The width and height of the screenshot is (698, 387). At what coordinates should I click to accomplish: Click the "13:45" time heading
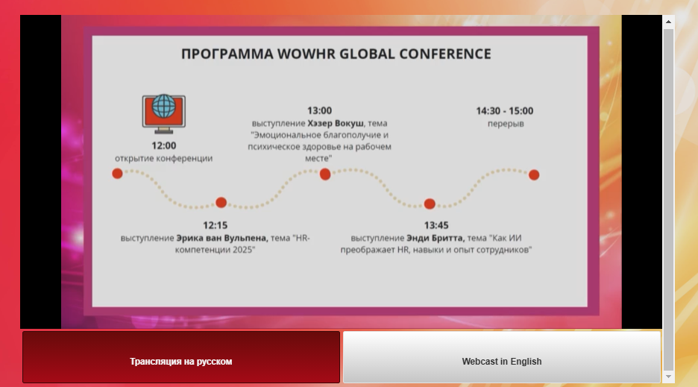pyautogui.click(x=436, y=225)
